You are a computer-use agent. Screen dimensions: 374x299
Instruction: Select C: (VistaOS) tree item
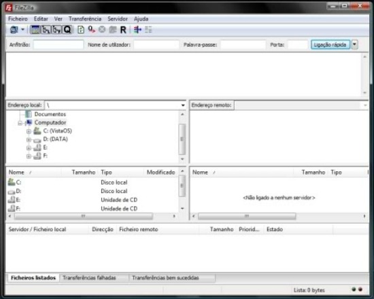pyautogui.click(x=58, y=131)
